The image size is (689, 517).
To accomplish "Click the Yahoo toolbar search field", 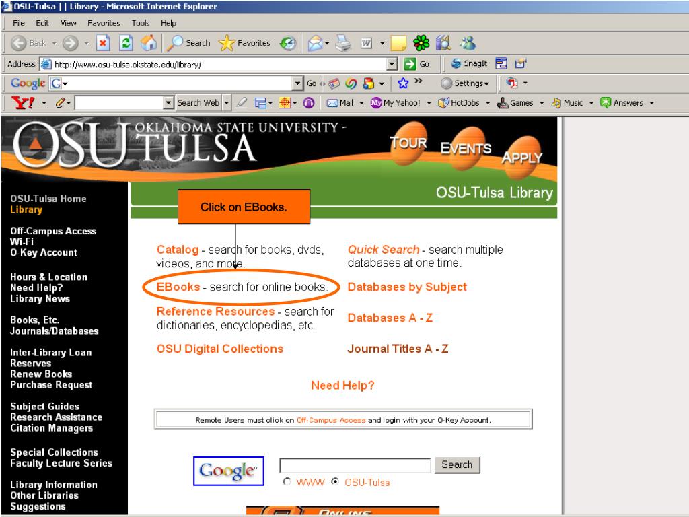I will tap(119, 103).
